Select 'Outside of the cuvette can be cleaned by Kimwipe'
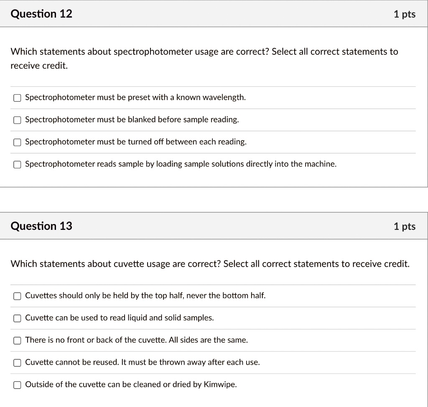This screenshot has width=428, height=407. click(x=17, y=385)
